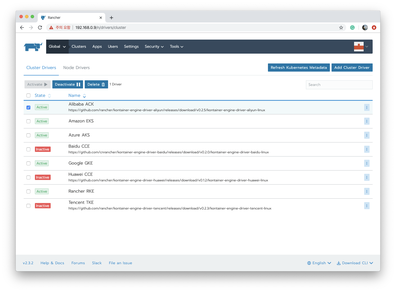The width and height of the screenshot is (396, 292).
Task: Click the security warning triangle in address bar
Action: (51, 28)
